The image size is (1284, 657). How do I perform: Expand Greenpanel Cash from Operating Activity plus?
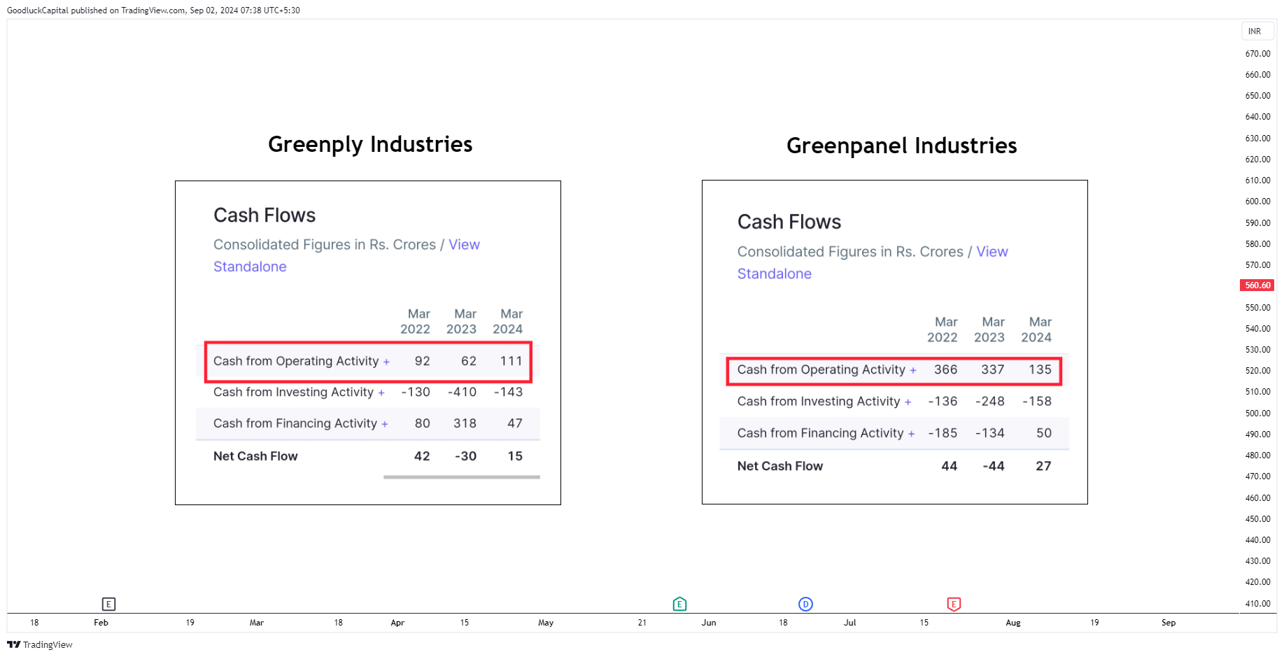click(913, 370)
